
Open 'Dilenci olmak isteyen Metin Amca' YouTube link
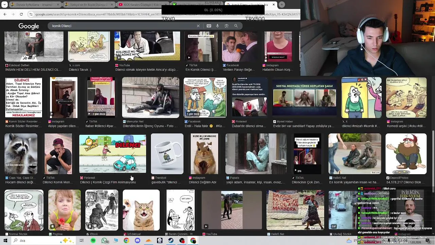(x=146, y=70)
